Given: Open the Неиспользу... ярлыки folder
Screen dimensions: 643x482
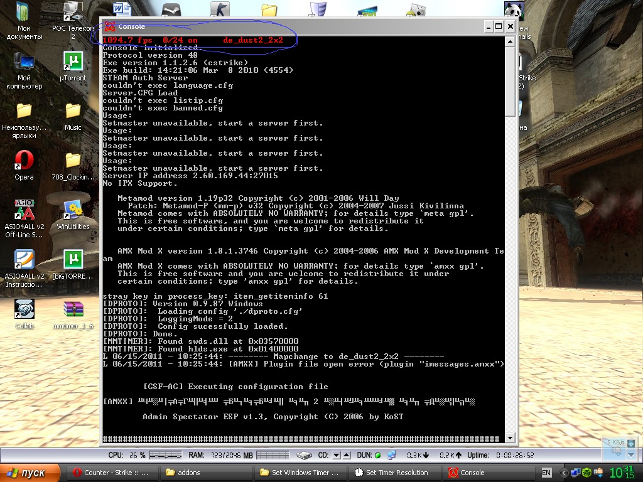Looking at the screenshot, I should pyautogui.click(x=24, y=120).
